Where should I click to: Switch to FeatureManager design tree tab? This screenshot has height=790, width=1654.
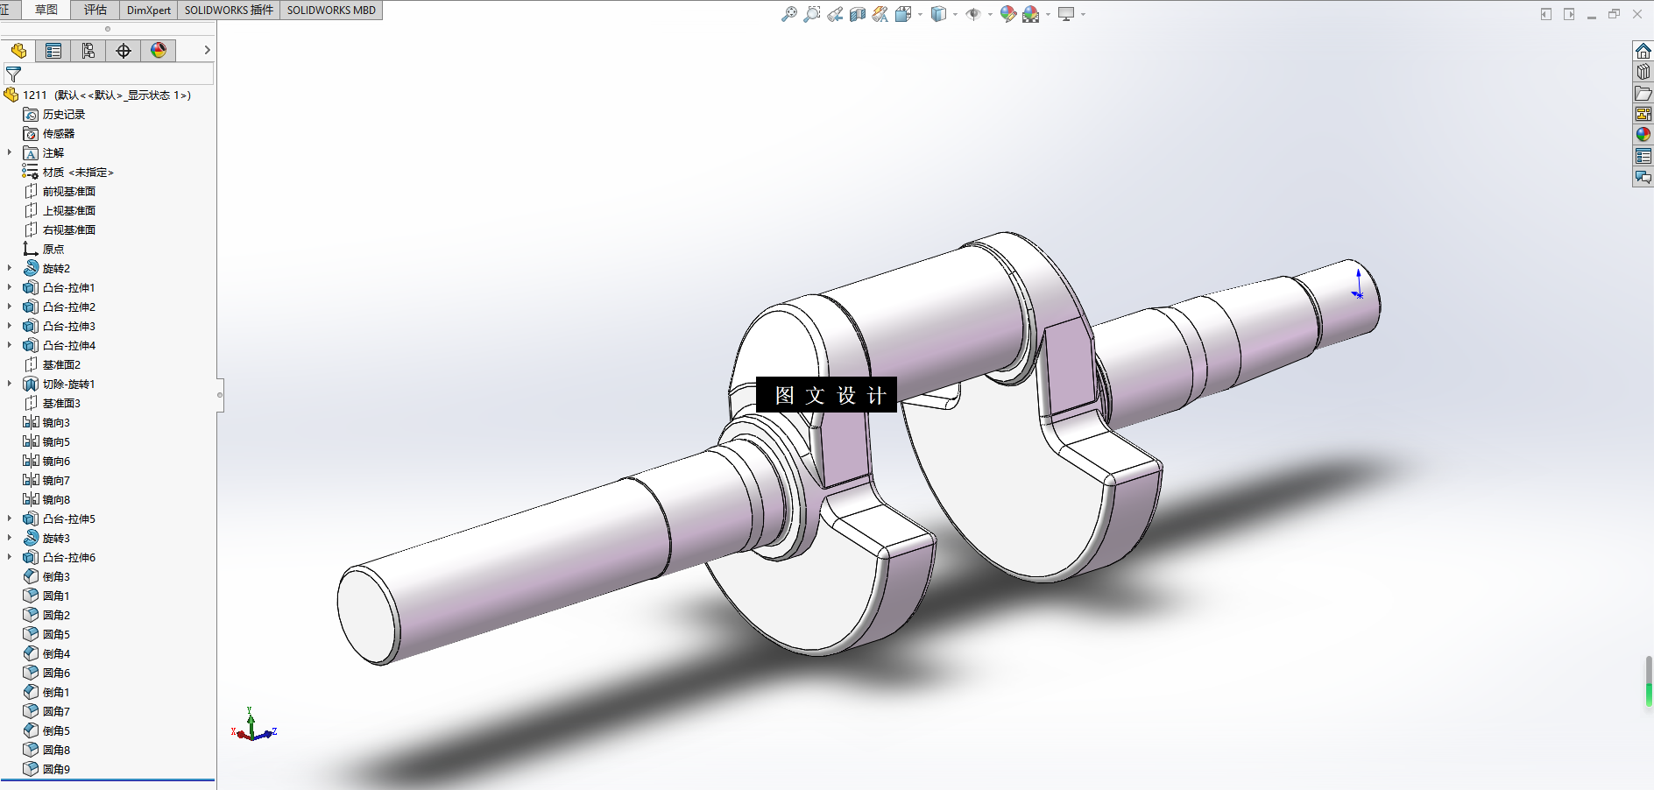(18, 51)
